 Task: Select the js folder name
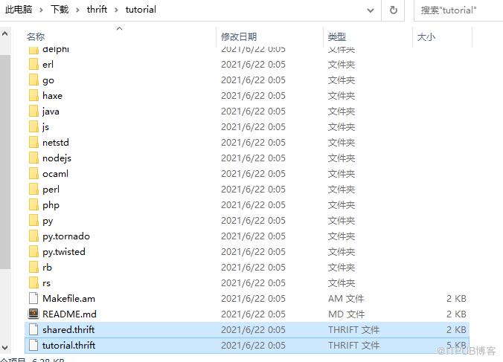[x=45, y=127]
